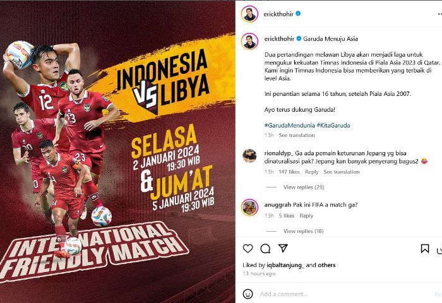Open the #GarudaMendunia hashtag
This screenshot has width=442, height=303.
[289, 125]
